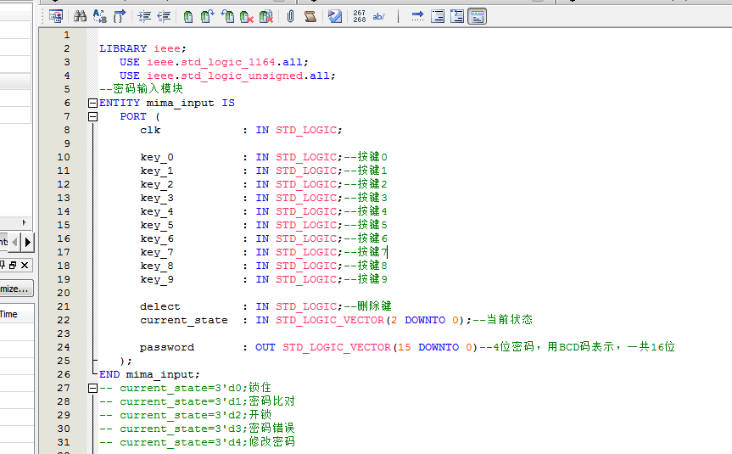Click the 'key_5' port name
Image resolution: width=732 pixels, height=454 pixels.
coord(157,225)
